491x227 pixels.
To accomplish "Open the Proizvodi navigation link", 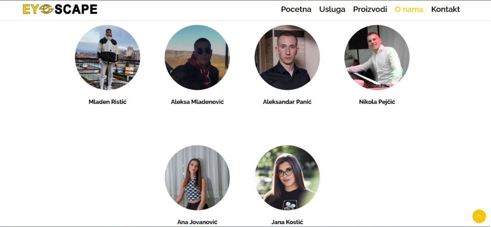I will [370, 9].
